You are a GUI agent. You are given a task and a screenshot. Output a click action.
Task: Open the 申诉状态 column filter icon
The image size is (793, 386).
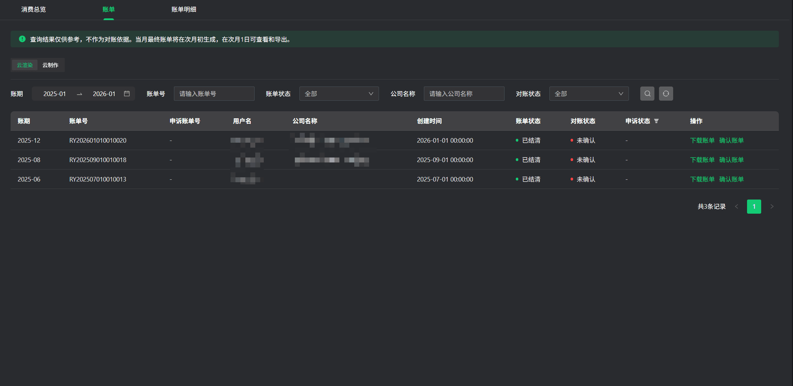656,121
